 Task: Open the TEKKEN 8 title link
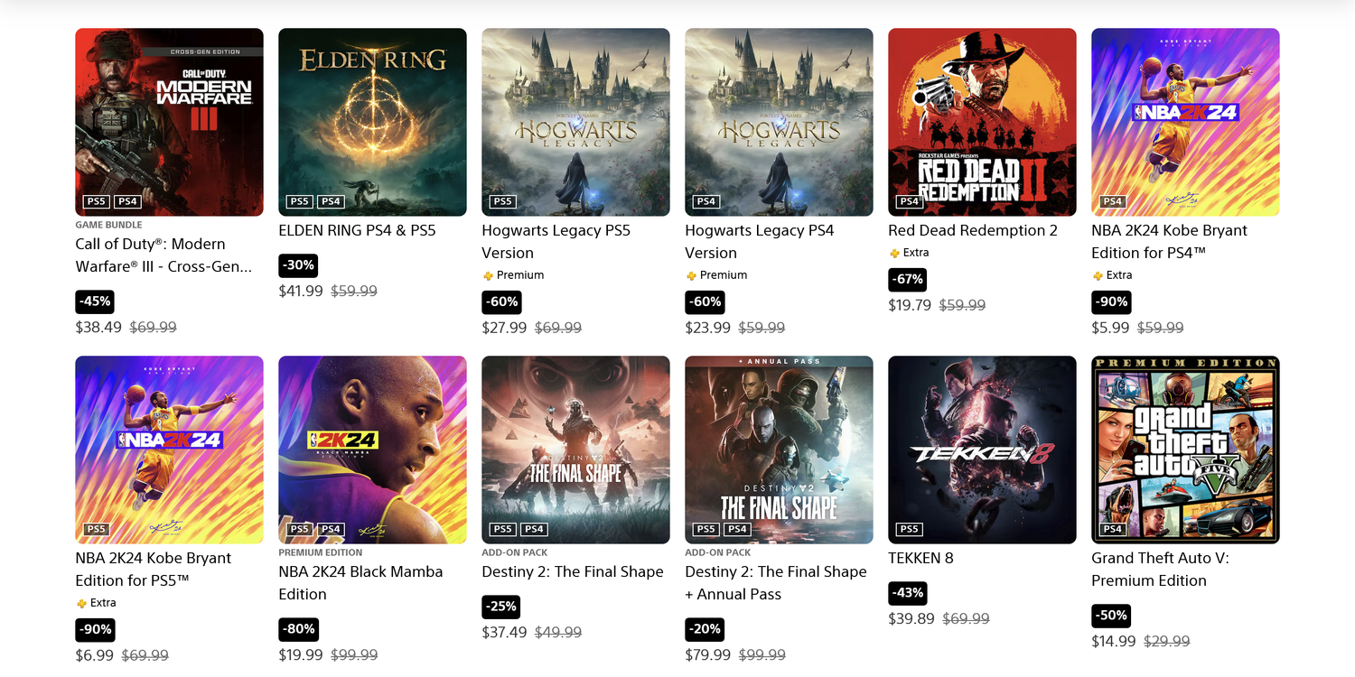click(921, 558)
